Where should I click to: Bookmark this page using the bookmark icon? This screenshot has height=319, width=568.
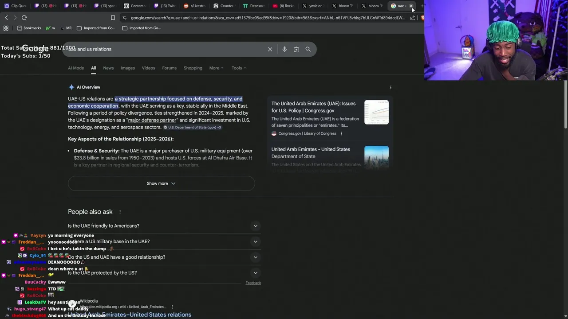coord(113,18)
